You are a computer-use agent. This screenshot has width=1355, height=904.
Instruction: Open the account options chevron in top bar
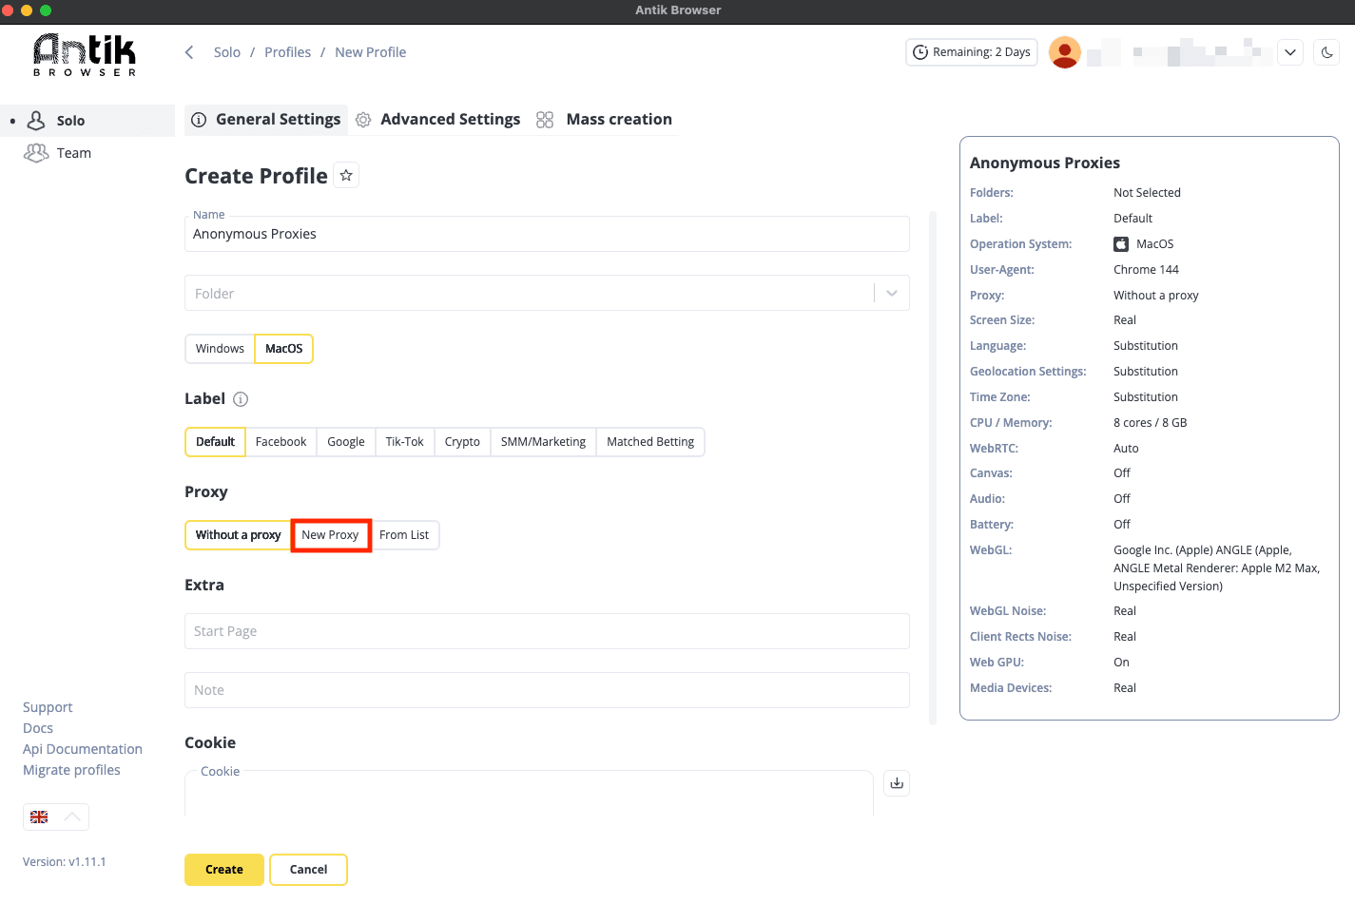1290,52
